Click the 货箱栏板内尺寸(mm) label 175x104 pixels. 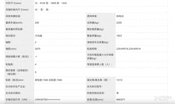point(17,10)
